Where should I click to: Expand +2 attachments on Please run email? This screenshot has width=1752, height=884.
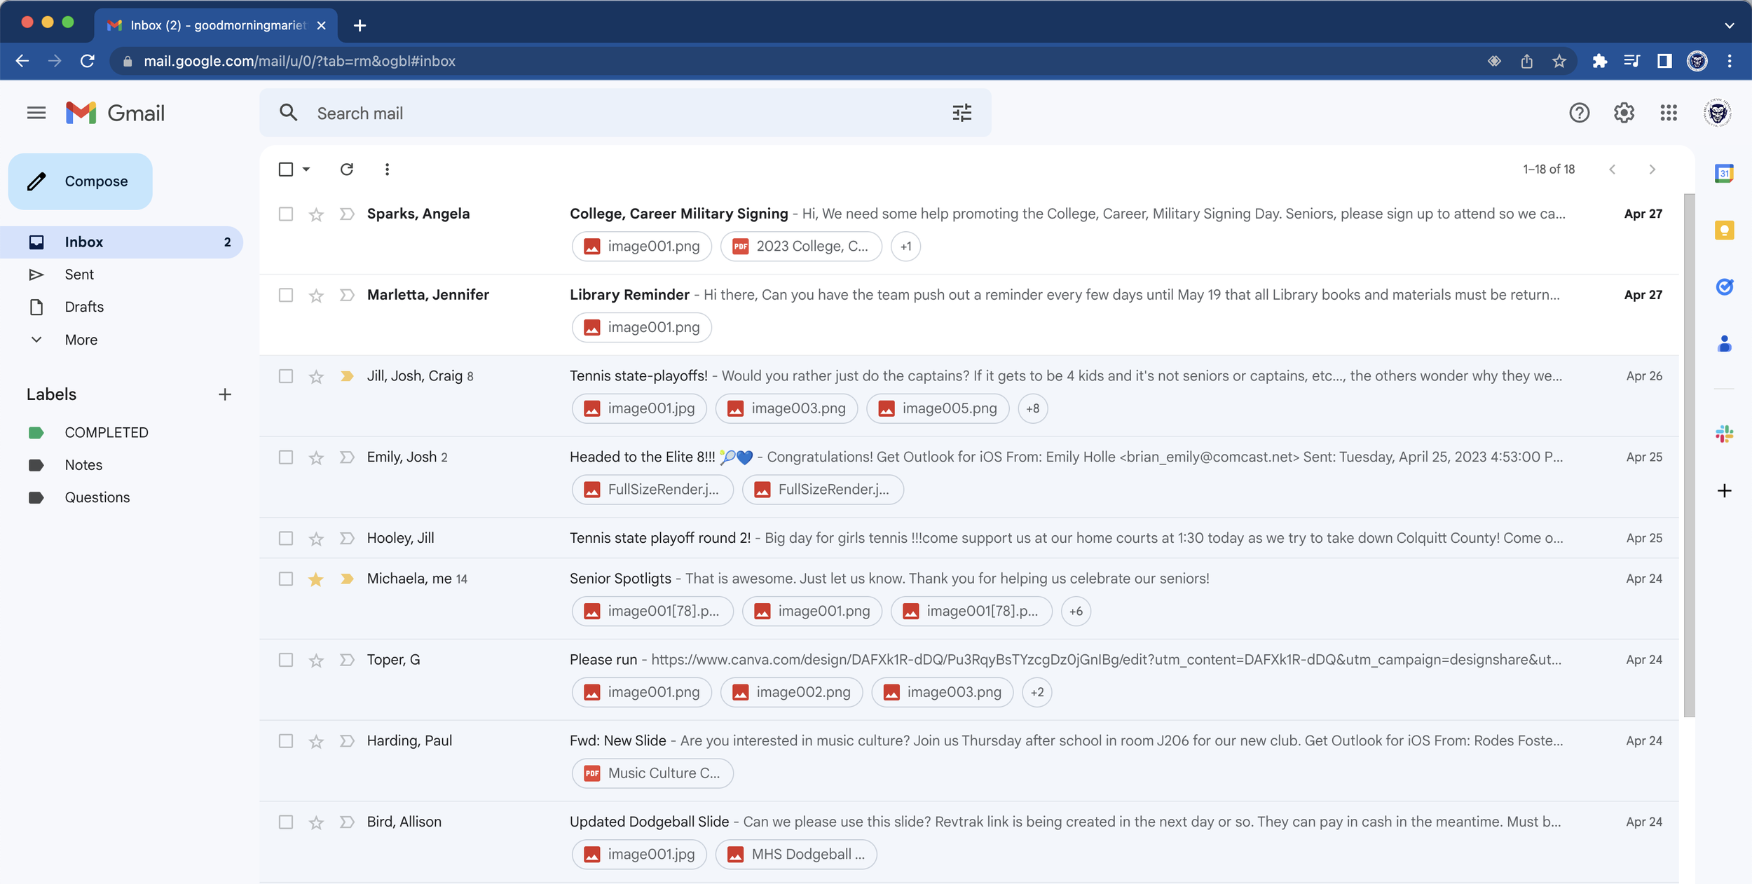pyautogui.click(x=1036, y=692)
